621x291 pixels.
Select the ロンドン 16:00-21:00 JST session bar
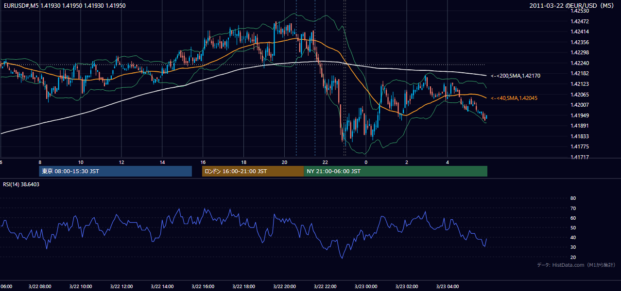[253, 171]
